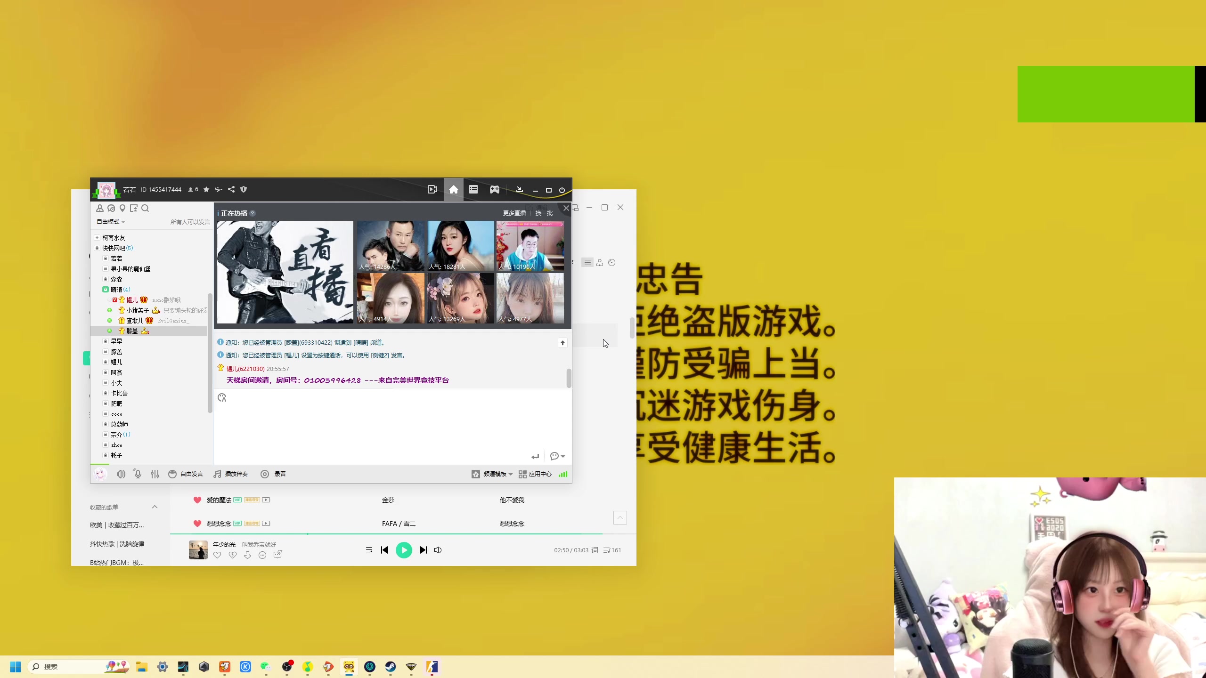The height and width of the screenshot is (678, 1206).
Task: Open the live thumbnail with 人气 18281人
Action: tap(460, 246)
